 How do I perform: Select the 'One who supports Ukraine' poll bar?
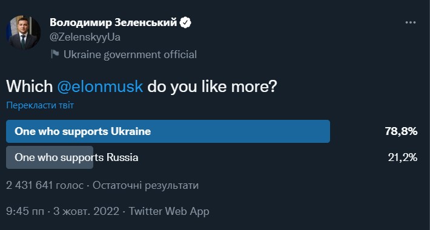tap(168, 131)
